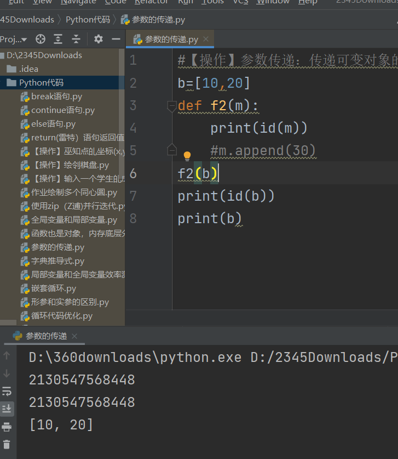Open Project panel settings gear
The width and height of the screenshot is (398, 459).
[x=99, y=39]
